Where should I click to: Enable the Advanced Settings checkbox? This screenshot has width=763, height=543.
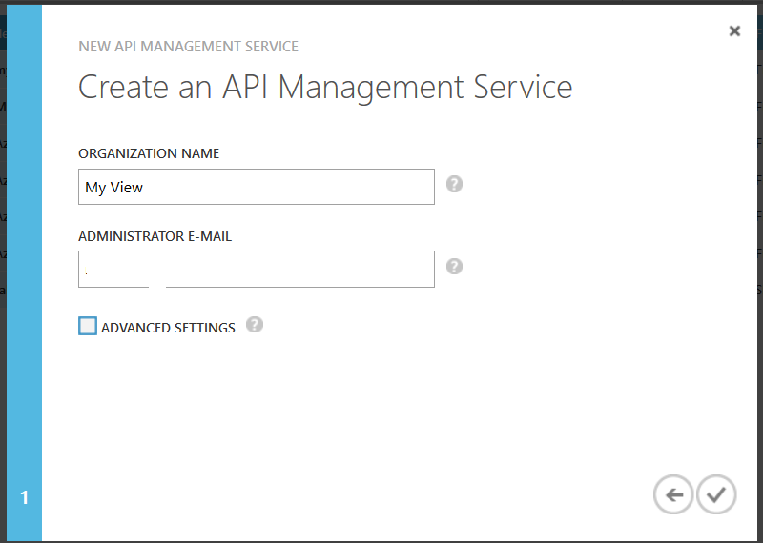pos(88,327)
